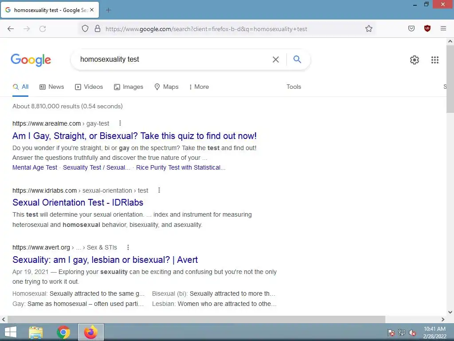Viewport: 454px width, 341px height.
Task: Open the Tools filter options
Action: pyautogui.click(x=294, y=87)
